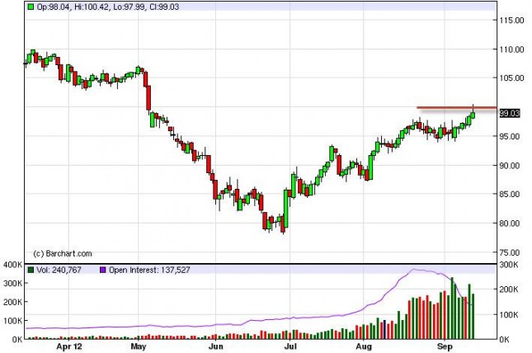Click the 'Vol: 240,767' label

point(59,270)
